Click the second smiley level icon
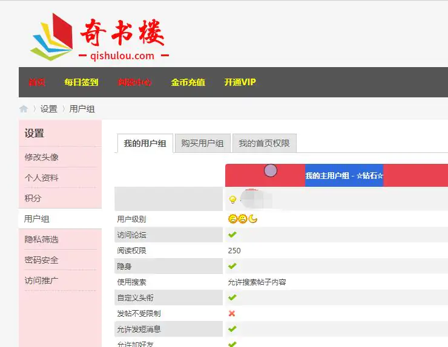The image size is (448, 347). [243, 219]
